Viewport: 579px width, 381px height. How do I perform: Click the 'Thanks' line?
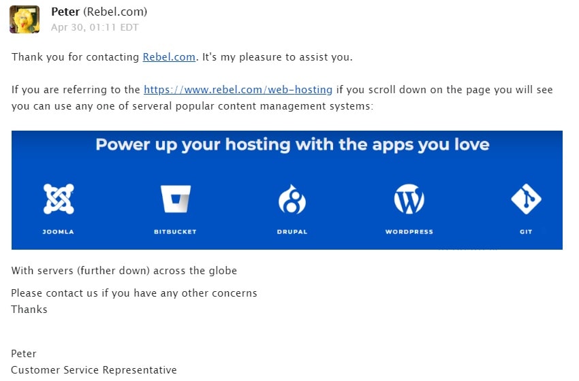click(x=29, y=310)
